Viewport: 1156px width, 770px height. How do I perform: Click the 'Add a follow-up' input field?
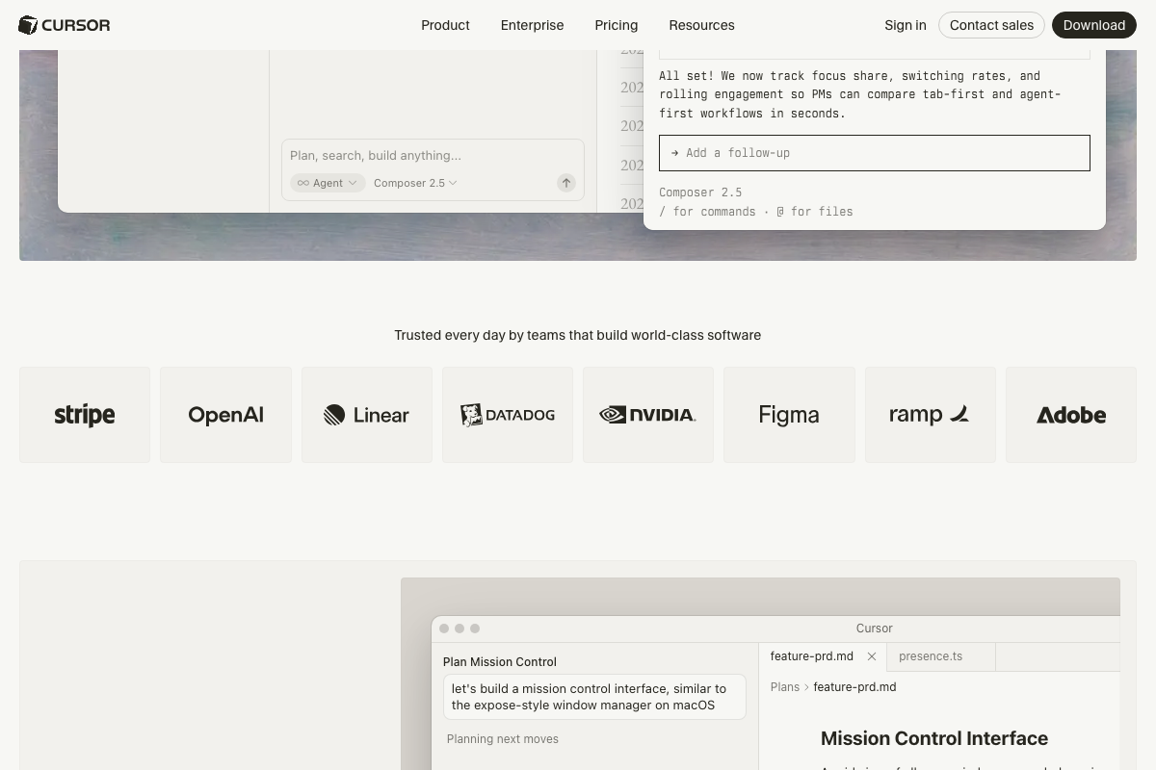875,153
